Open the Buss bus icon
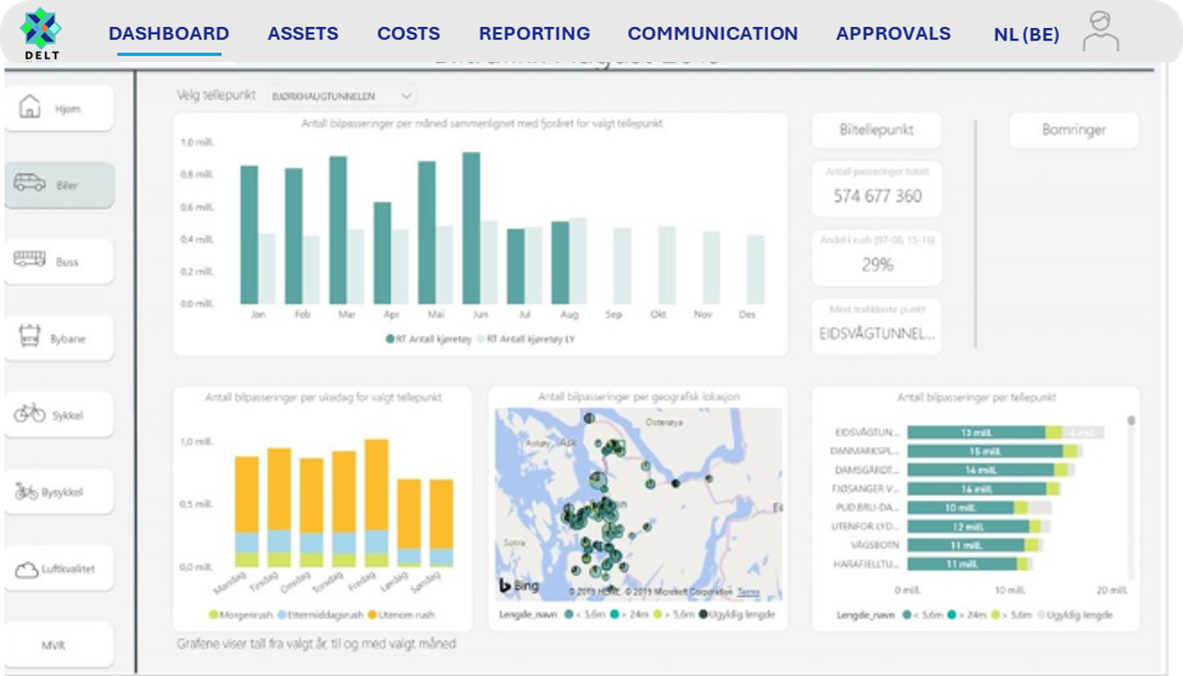The width and height of the screenshot is (1183, 676). [x=30, y=260]
